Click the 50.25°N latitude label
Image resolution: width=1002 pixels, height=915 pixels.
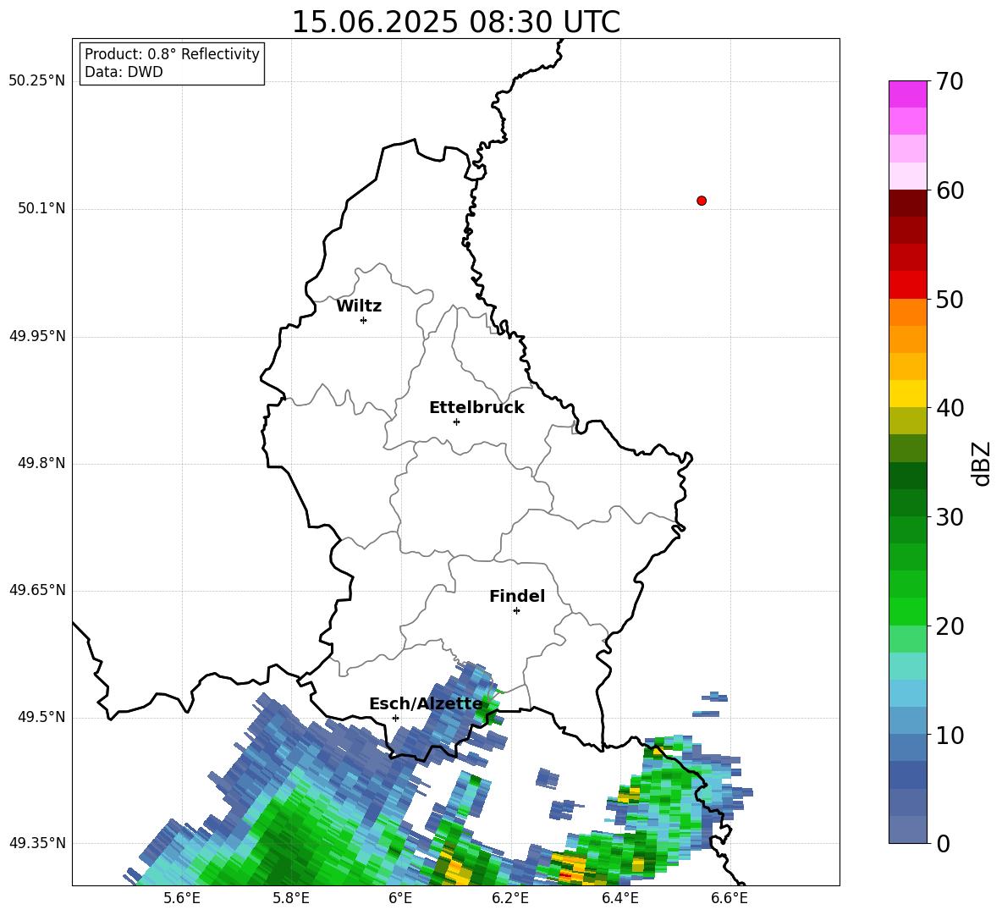37,81
